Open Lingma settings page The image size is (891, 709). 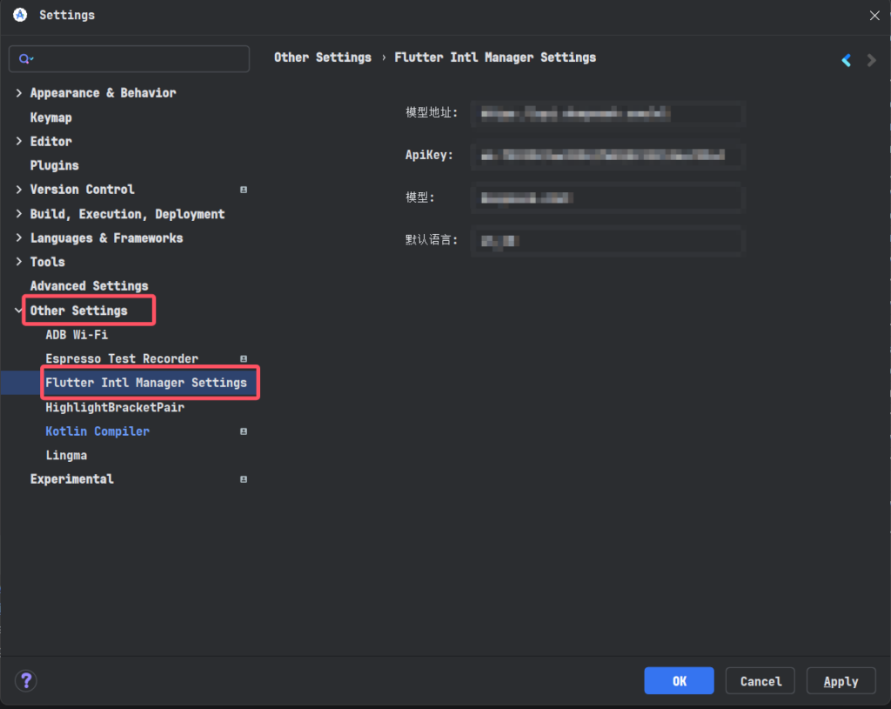pos(66,455)
